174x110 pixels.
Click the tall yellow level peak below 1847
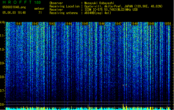pyautogui.click(x=123, y=107)
